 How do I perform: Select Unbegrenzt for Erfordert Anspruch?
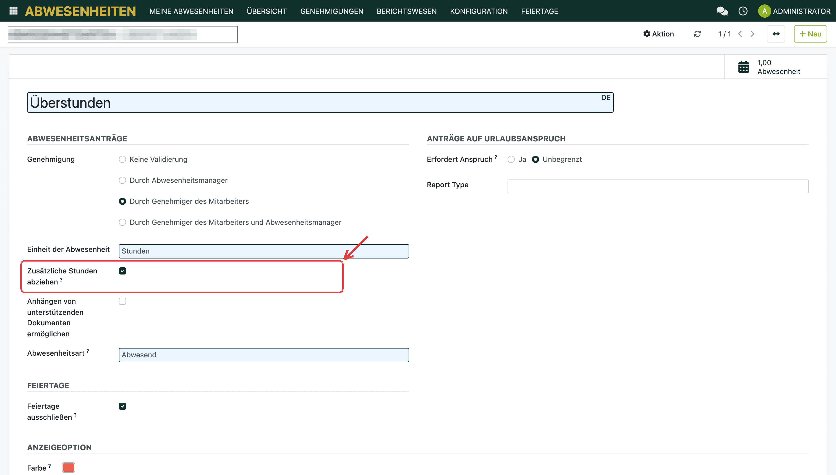[x=535, y=159]
